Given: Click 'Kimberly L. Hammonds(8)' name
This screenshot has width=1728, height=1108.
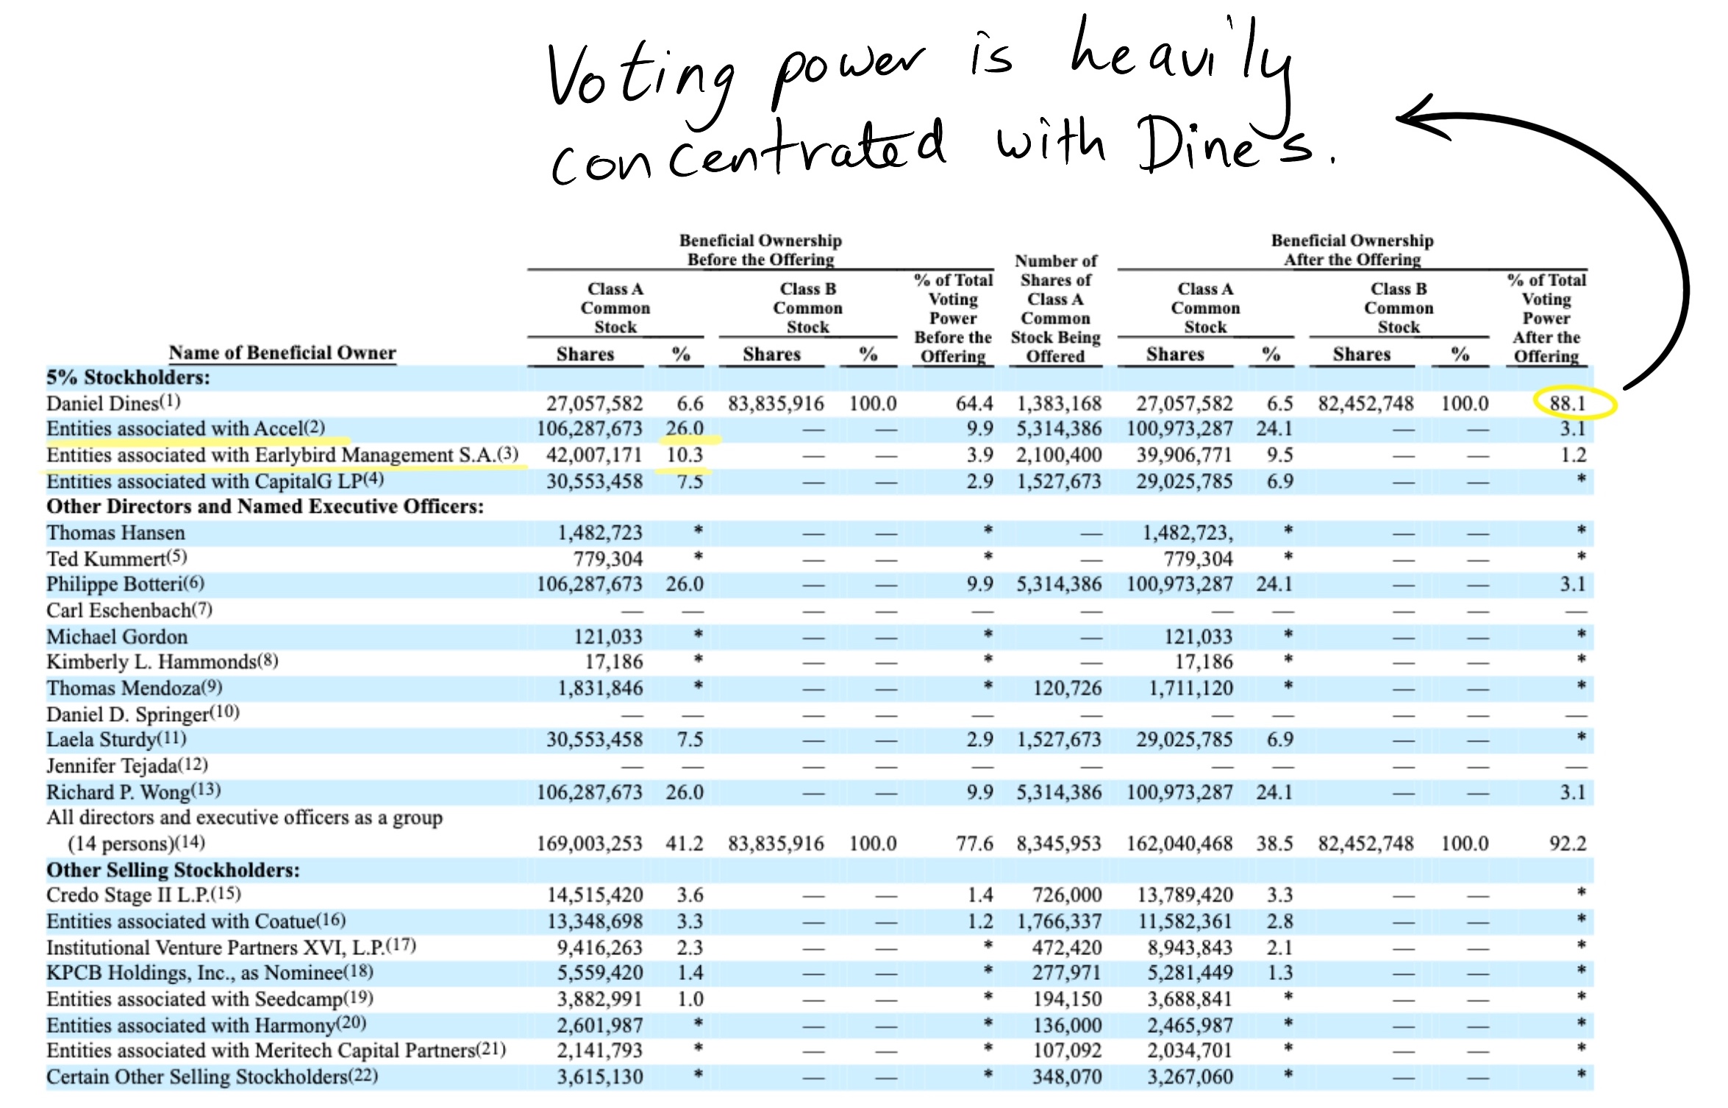Looking at the screenshot, I should click(162, 662).
